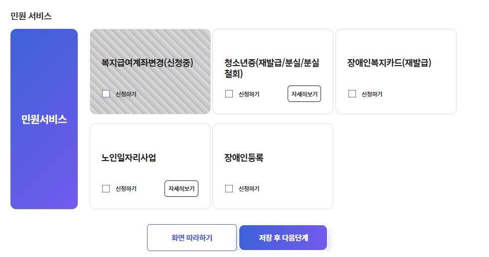The height and width of the screenshot is (257, 489).
Task: Click the 복지급여계좌변경(신청중) card title
Action: click(147, 63)
